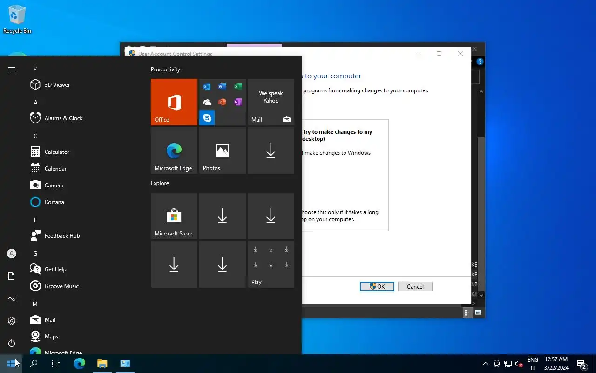Click the OneNote icon in the Office apps tile
Image resolution: width=596 pixels, height=373 pixels.
(238, 102)
